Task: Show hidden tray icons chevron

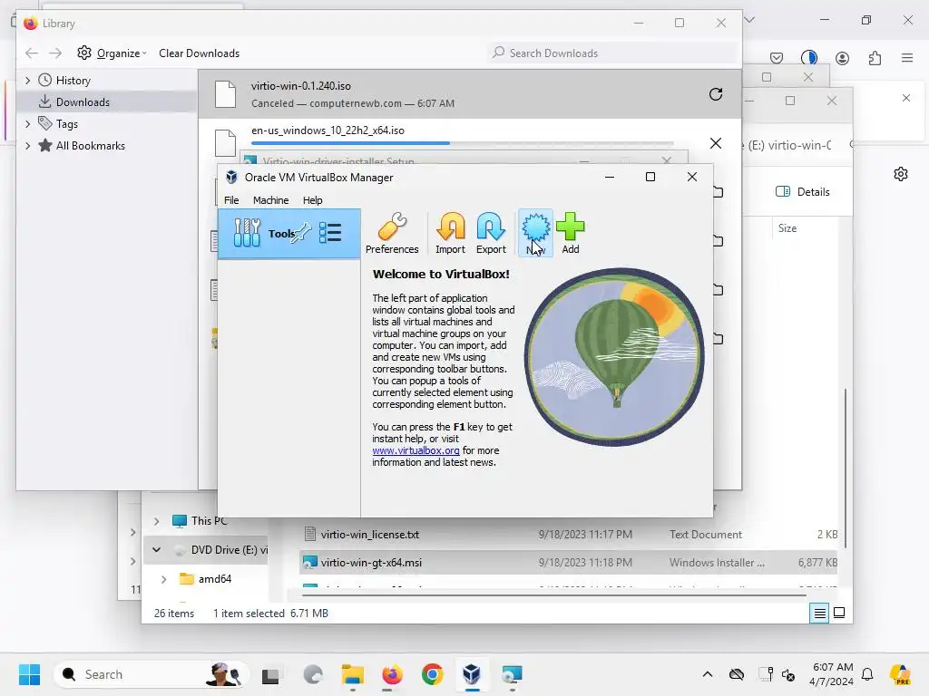Action: pos(708,674)
